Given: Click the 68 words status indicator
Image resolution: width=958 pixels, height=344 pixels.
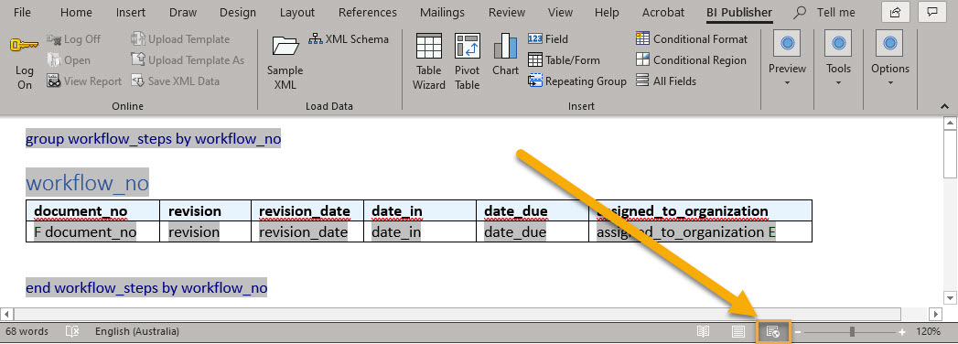Looking at the screenshot, I should (27, 332).
